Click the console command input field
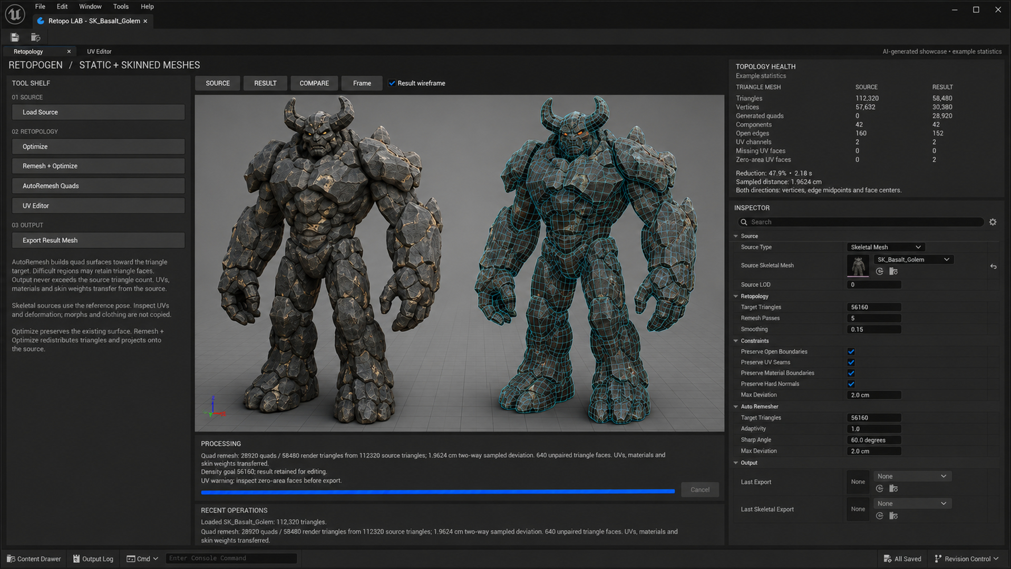 [x=231, y=558]
